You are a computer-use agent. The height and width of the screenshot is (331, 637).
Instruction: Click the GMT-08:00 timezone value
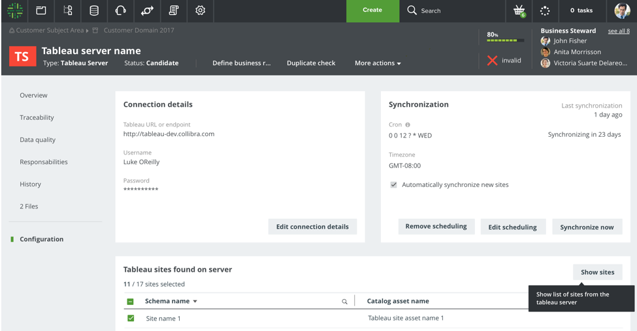pyautogui.click(x=404, y=165)
